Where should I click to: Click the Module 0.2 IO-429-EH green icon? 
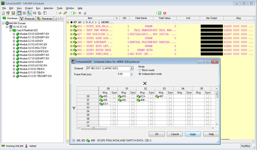[18, 41]
